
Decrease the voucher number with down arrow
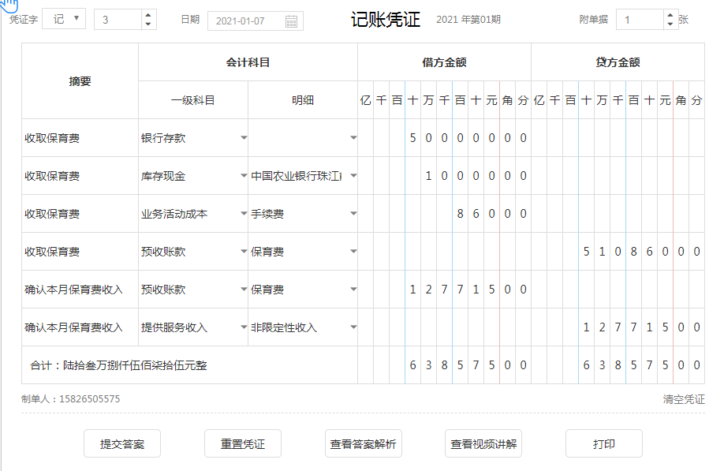click(149, 24)
